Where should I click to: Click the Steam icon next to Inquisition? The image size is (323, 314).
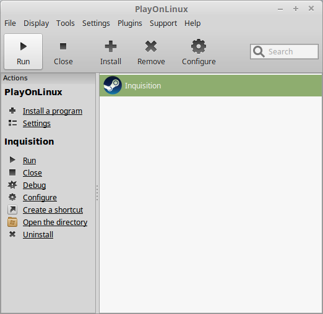(x=113, y=85)
